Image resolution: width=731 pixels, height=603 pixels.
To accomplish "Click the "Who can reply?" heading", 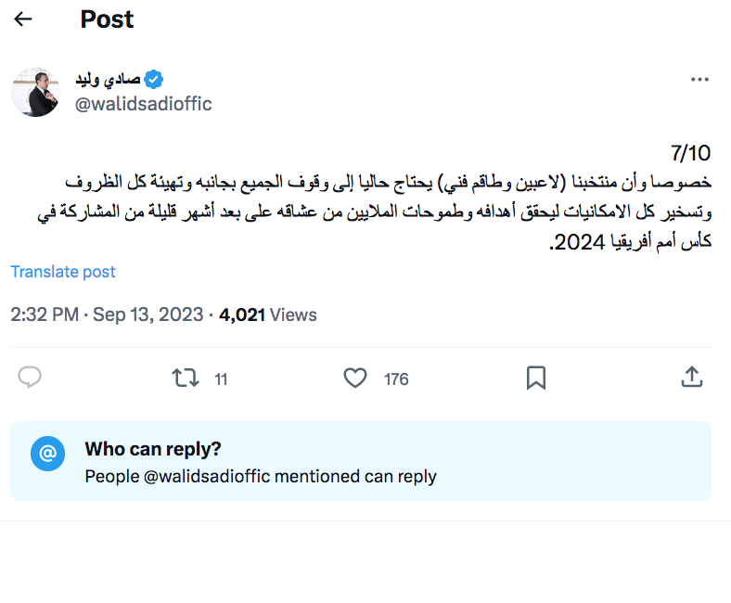I will [x=153, y=449].
